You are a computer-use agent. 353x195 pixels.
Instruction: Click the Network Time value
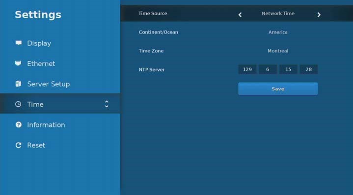pyautogui.click(x=278, y=14)
